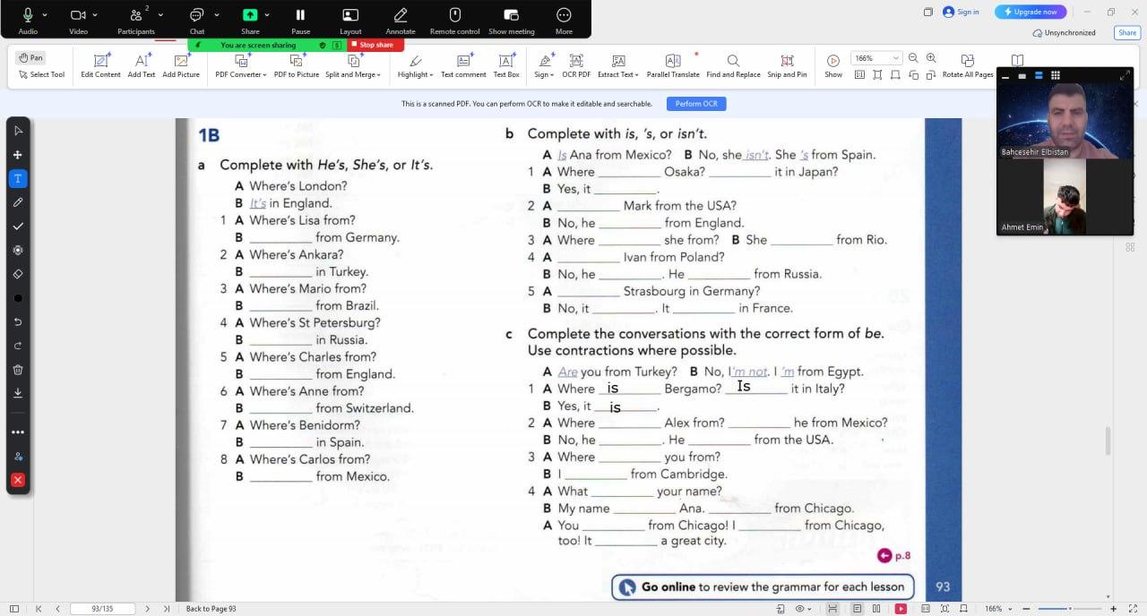Mute the microphone via Audio button

click(28, 20)
